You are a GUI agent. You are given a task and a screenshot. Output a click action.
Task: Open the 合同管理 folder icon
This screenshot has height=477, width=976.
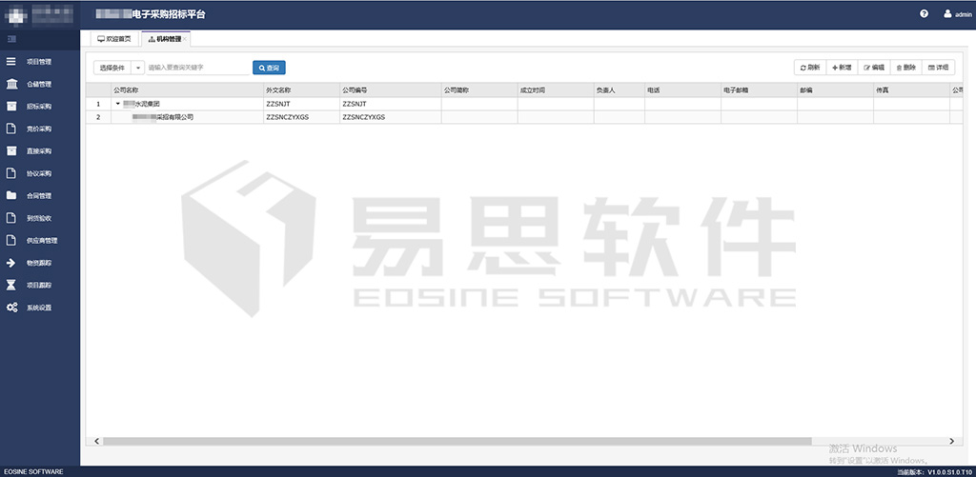tap(11, 195)
